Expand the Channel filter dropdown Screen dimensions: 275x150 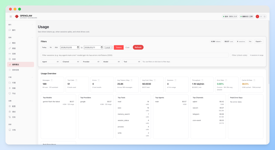pos(71,62)
